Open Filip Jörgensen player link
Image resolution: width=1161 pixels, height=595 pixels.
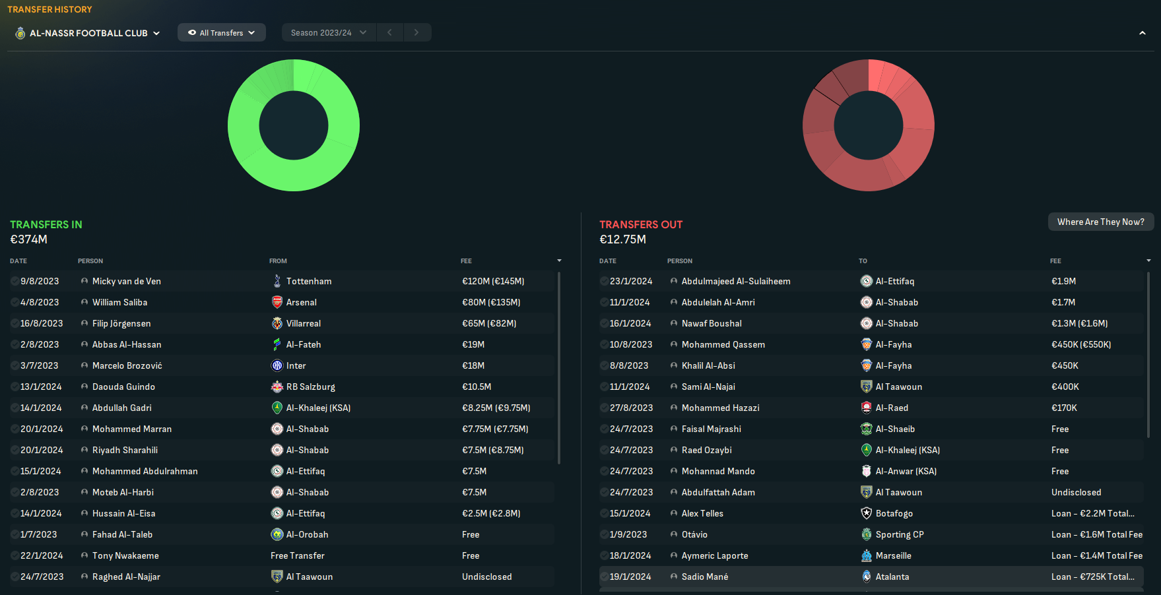(121, 323)
